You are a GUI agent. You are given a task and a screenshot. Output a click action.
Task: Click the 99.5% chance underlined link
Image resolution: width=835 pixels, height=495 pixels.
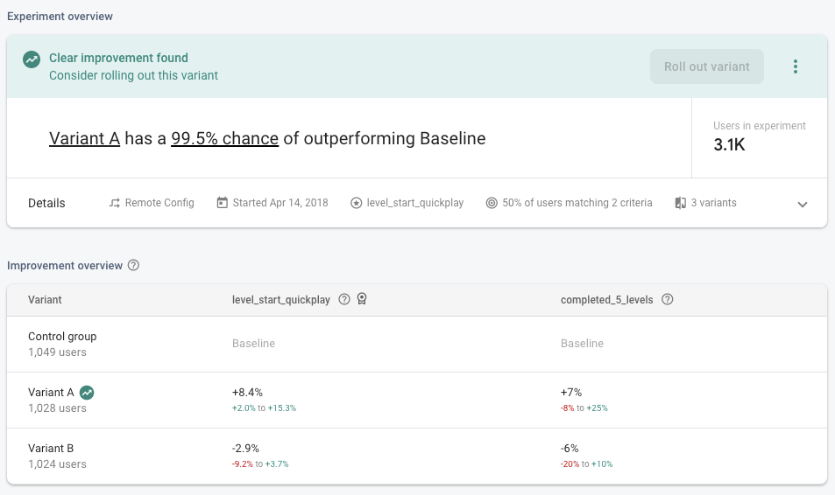[224, 138]
